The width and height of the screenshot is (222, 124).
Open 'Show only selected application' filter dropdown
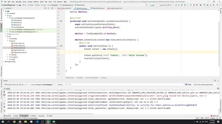(206, 84)
